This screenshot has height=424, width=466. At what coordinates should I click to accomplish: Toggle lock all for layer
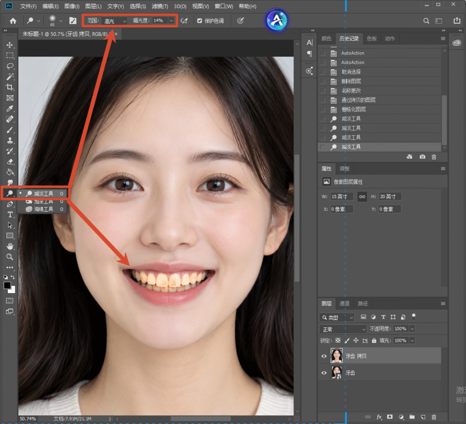click(x=374, y=340)
